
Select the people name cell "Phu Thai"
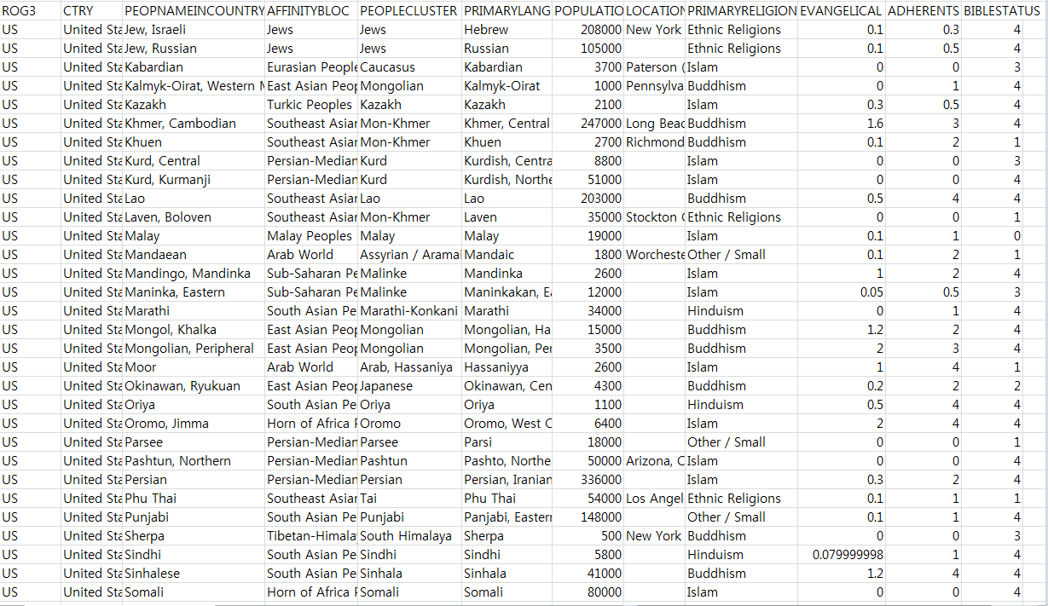[x=194, y=499]
